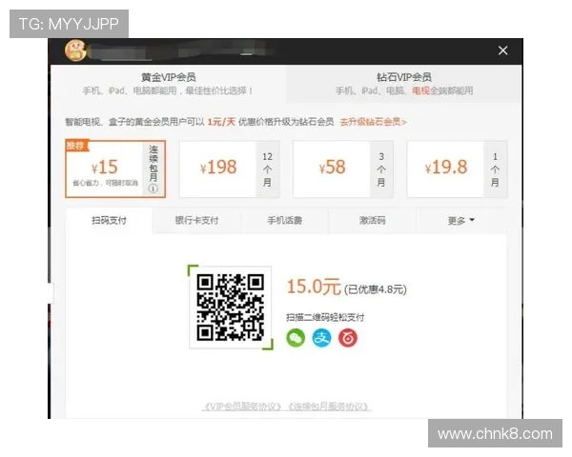Choose the ¥198 12个月 plan
This screenshot has height=457, width=572.
pos(230,169)
